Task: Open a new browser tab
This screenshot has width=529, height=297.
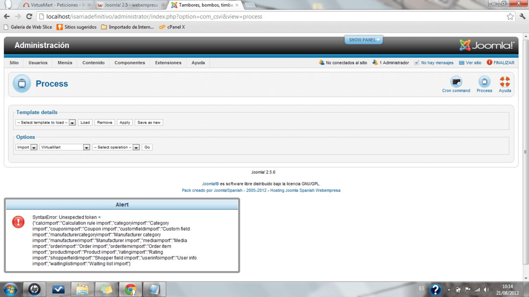Action: click(x=250, y=5)
